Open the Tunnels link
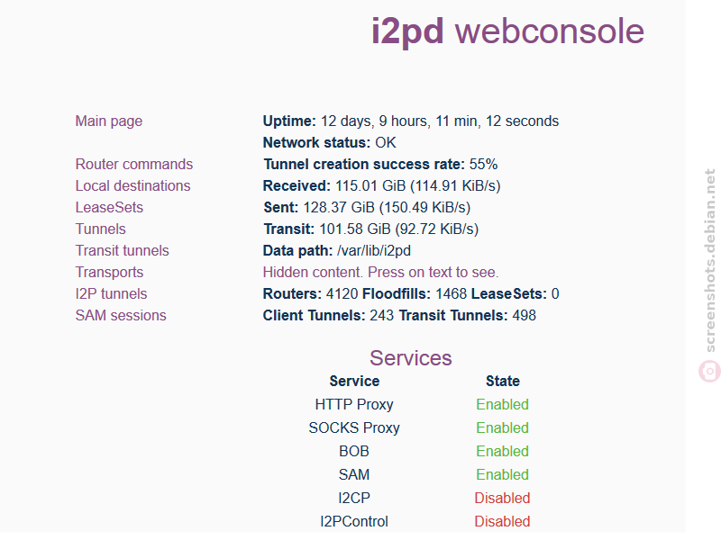The width and height of the screenshot is (721, 540). click(101, 229)
